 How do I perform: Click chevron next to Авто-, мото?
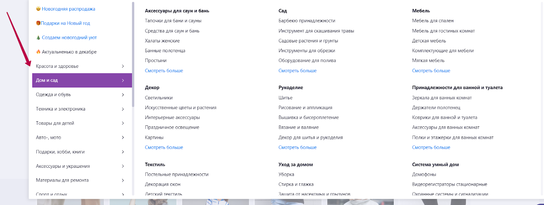tap(123, 137)
